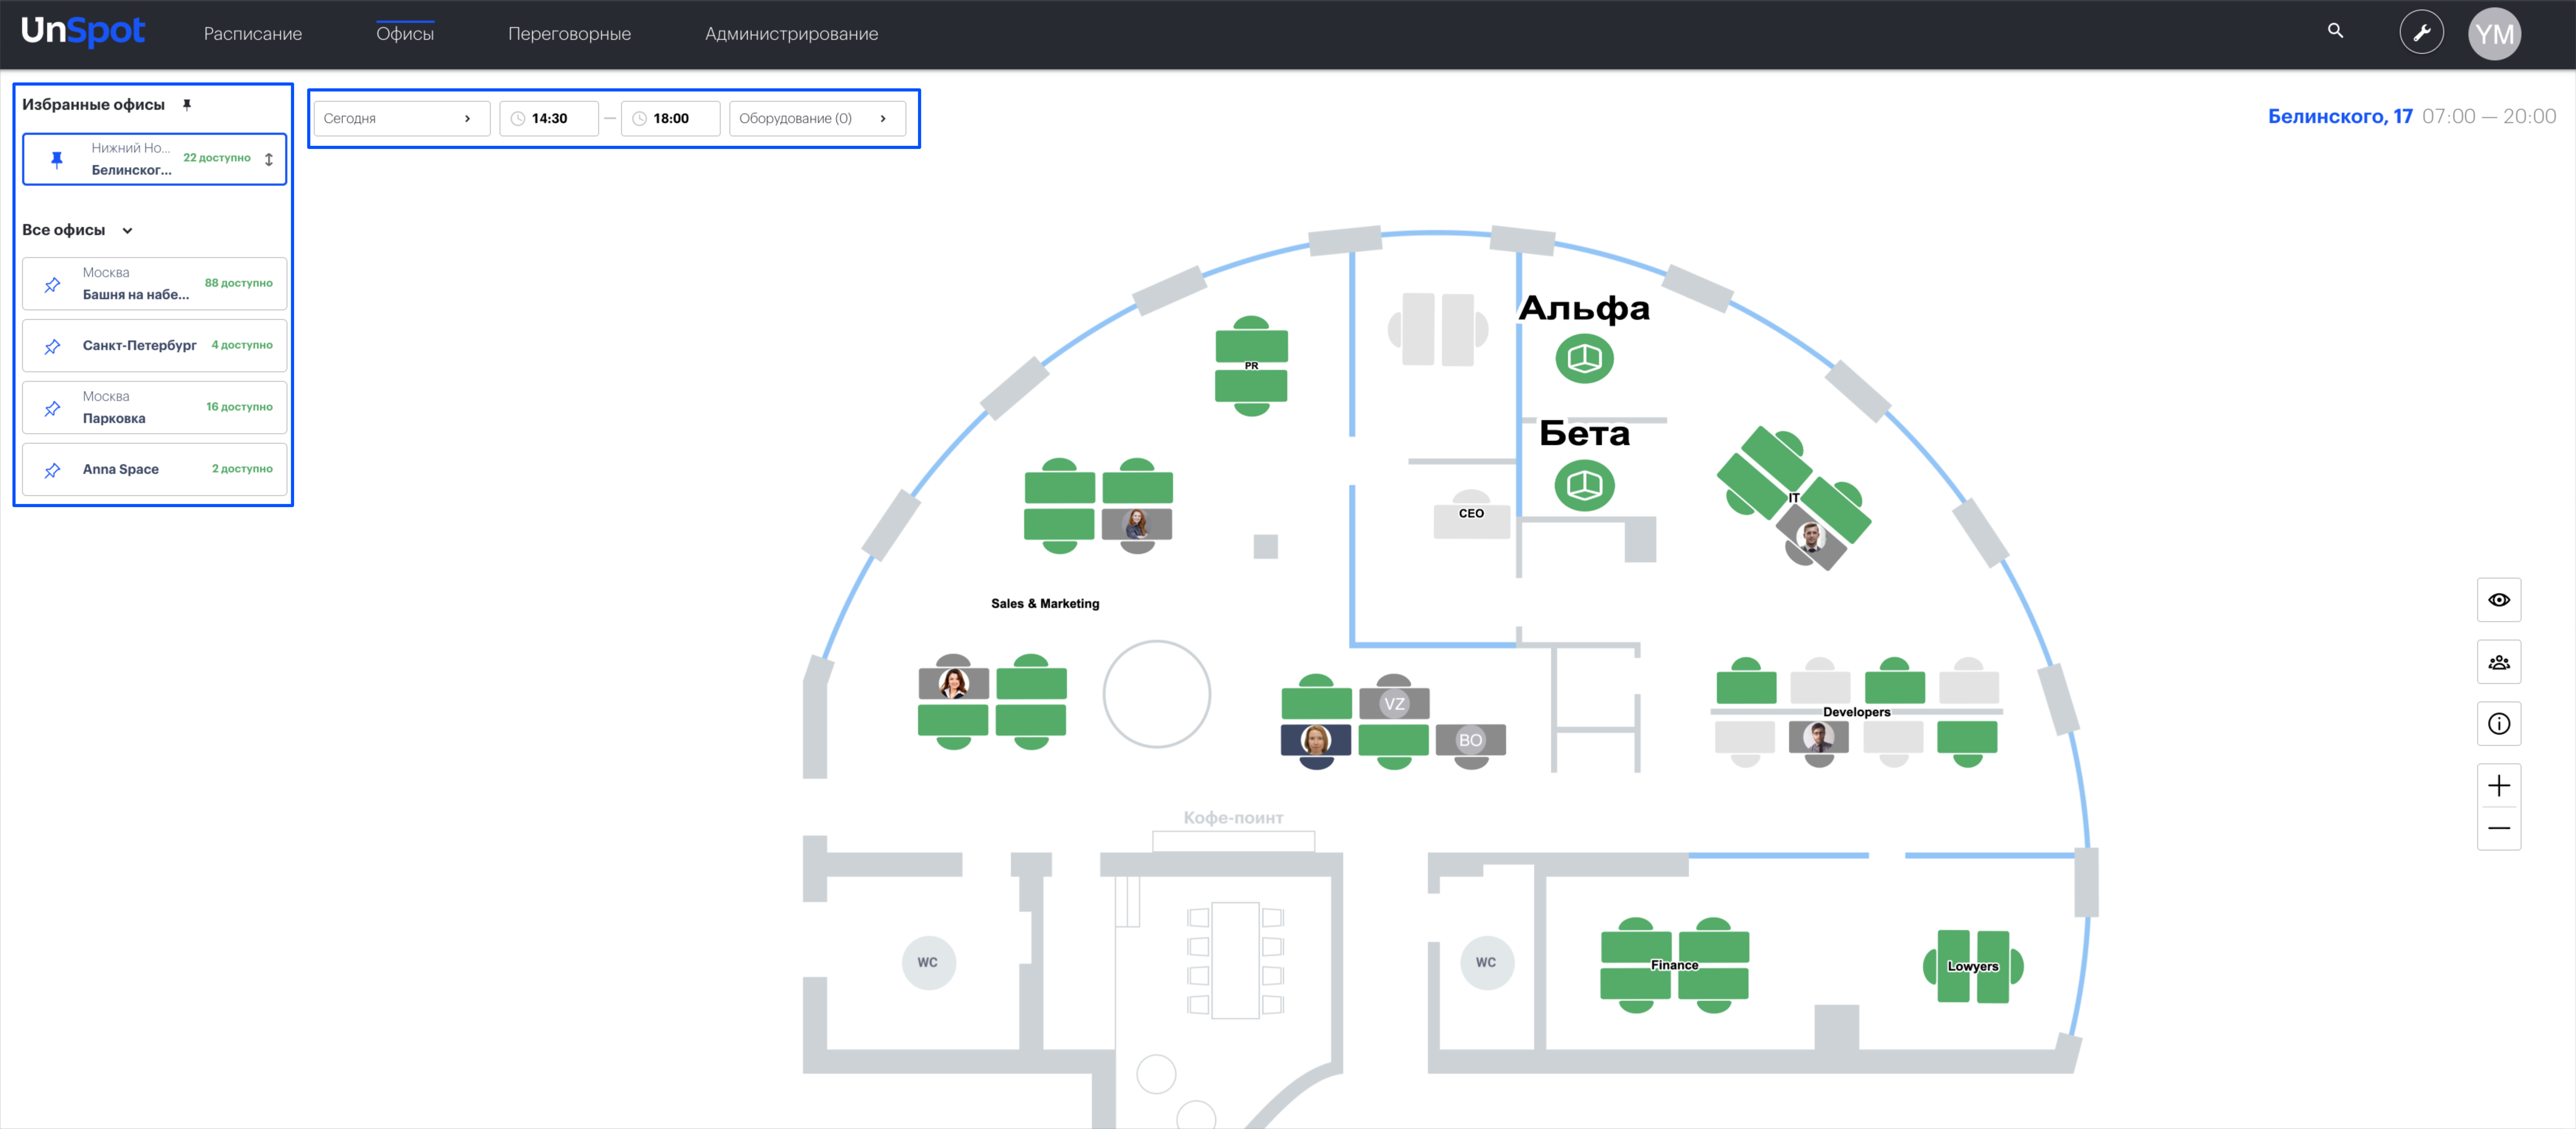
Task: Open the Оборудование (0) filter
Action: tap(817, 118)
